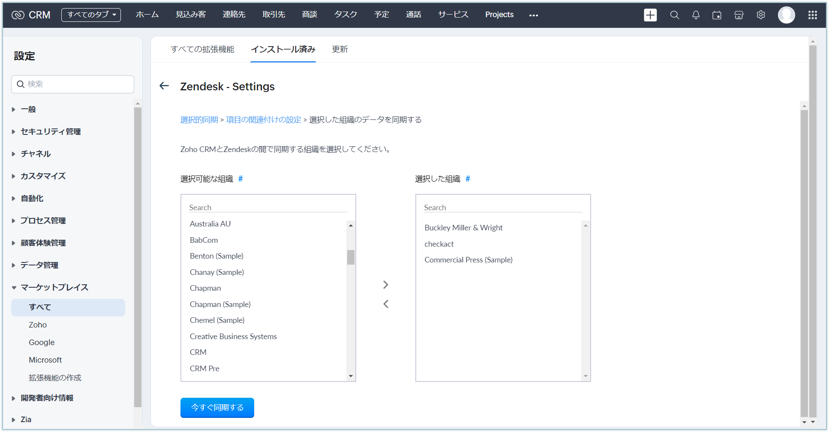Screen dimensions: 829x432
Task: Focus the available organizations Search field
Action: click(x=268, y=207)
